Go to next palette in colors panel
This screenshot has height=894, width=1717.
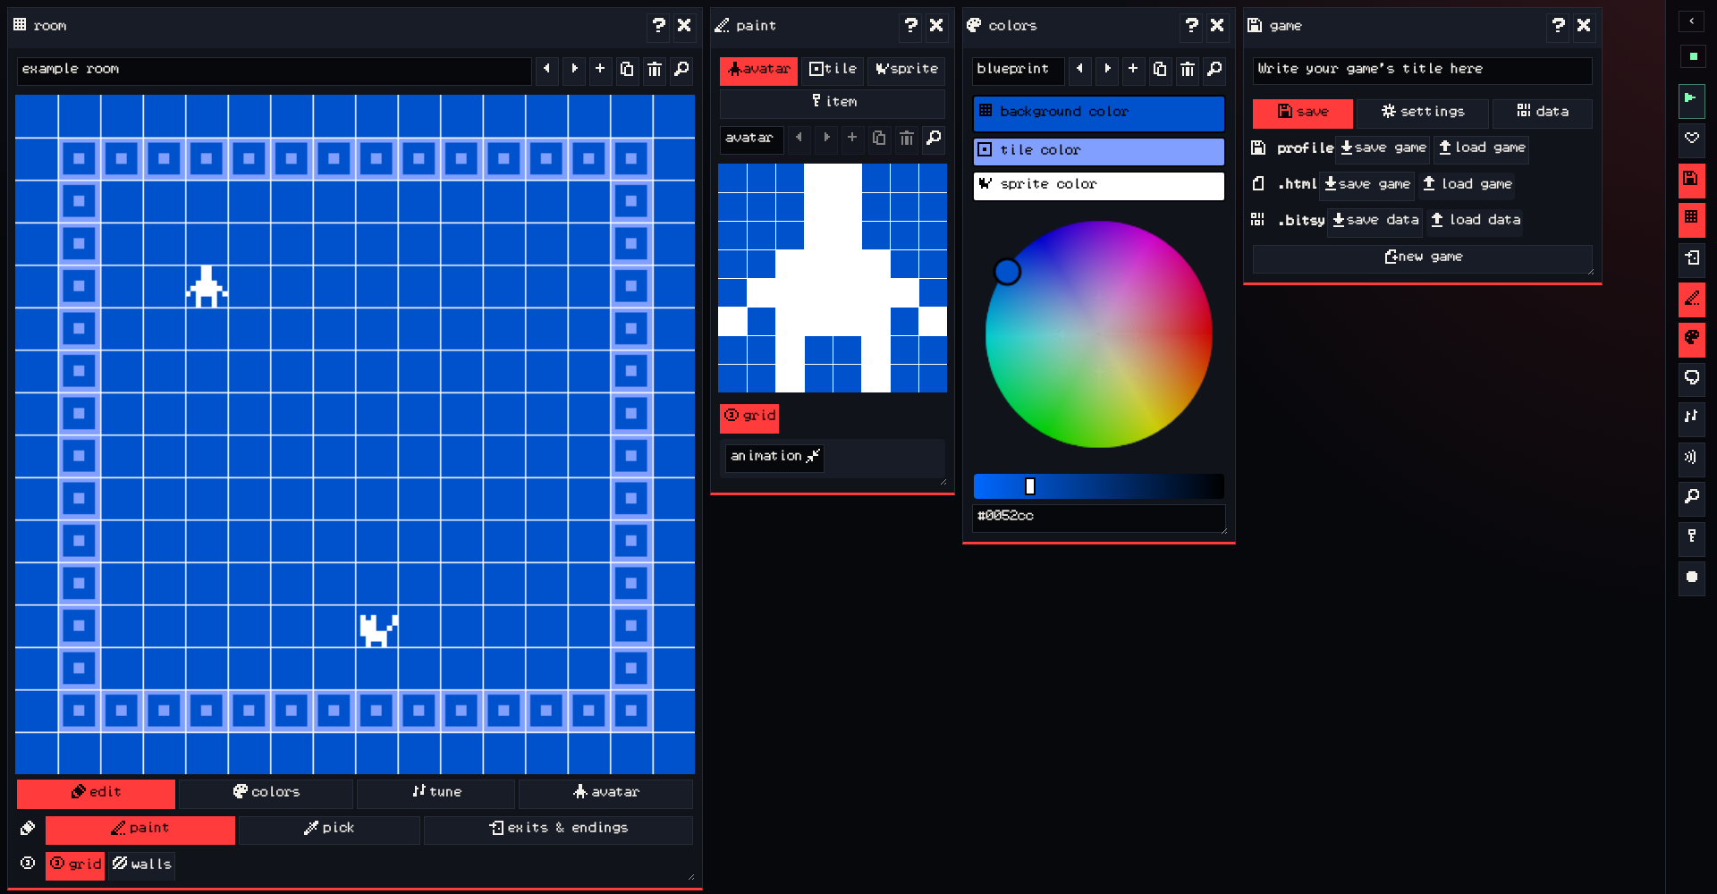coord(1107,70)
